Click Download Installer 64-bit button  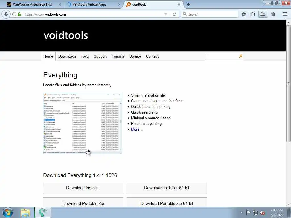coord(167,188)
